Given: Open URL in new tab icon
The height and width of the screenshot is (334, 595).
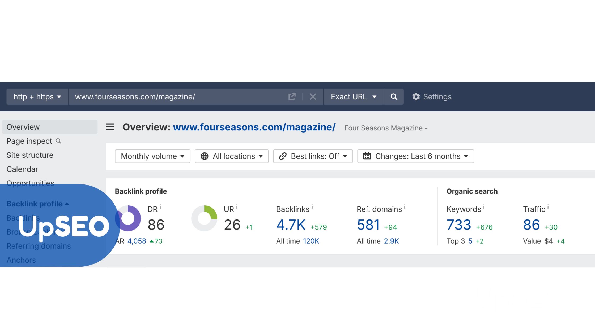Looking at the screenshot, I should coord(292,97).
